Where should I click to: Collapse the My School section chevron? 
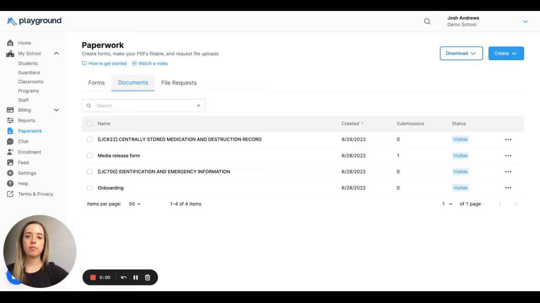(56, 53)
